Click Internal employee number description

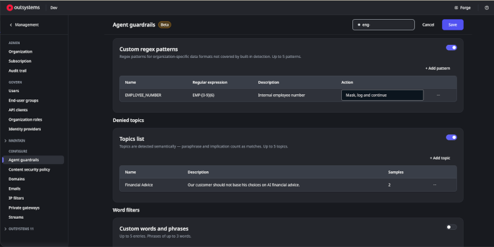click(281, 95)
